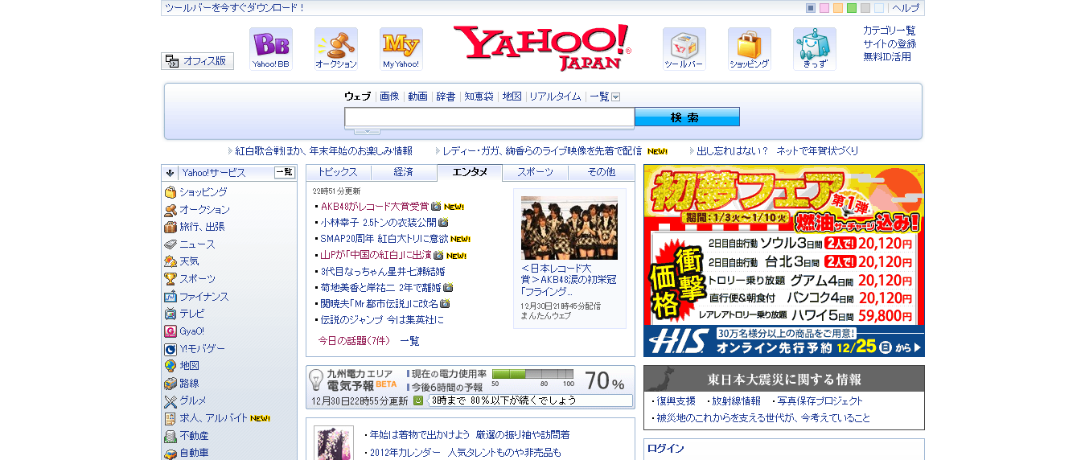Viewport: 1085px width, 460px height.
Task: Click the GyaO! sidebar icon
Action: 171,331
